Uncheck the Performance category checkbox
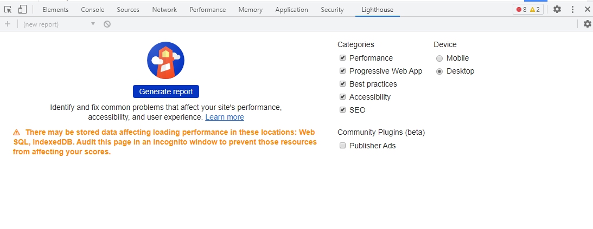Image resolution: width=593 pixels, height=229 pixels. click(x=343, y=58)
